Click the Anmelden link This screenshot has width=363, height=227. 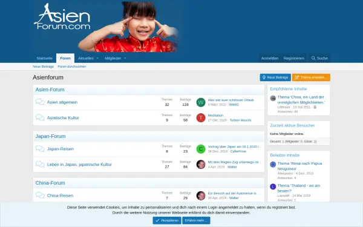(270, 58)
